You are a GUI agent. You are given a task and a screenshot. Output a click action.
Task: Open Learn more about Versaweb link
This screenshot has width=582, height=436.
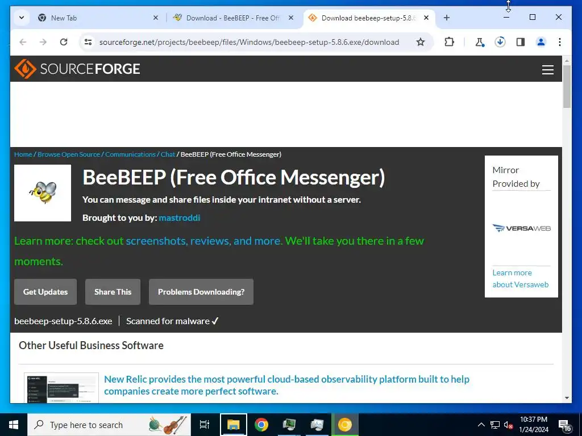[x=521, y=278]
